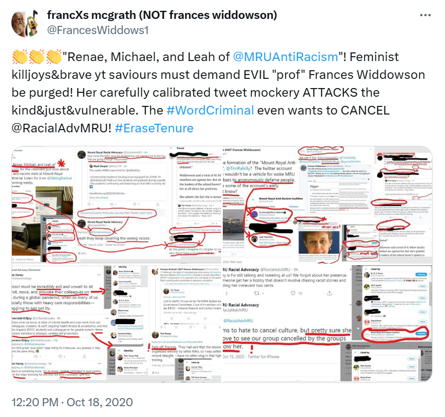Open the image with 'incredibly evil' underlined
The height and width of the screenshot is (417, 445).
[117, 323]
